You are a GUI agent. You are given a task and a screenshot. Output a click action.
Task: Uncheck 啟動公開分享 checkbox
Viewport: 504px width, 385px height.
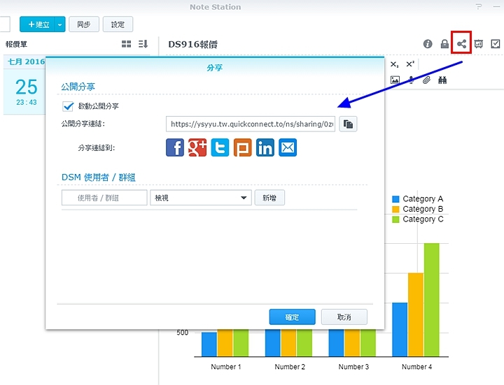[68, 106]
